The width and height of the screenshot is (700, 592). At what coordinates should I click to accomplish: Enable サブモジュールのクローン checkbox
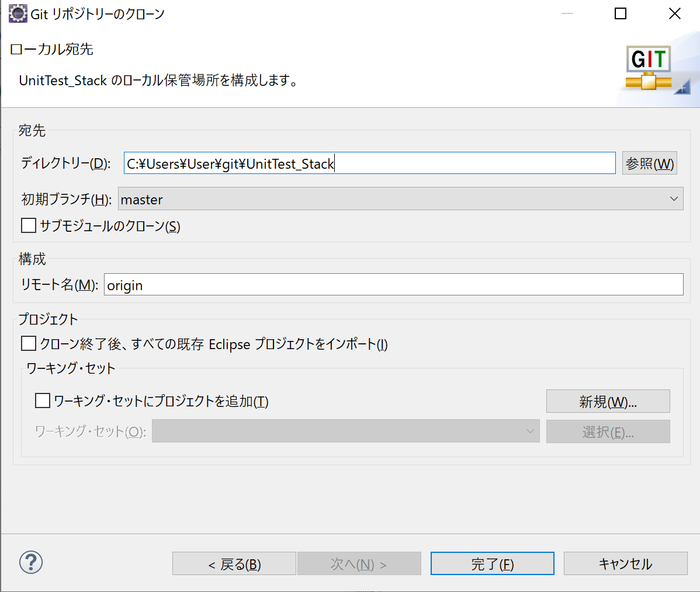coord(29,226)
